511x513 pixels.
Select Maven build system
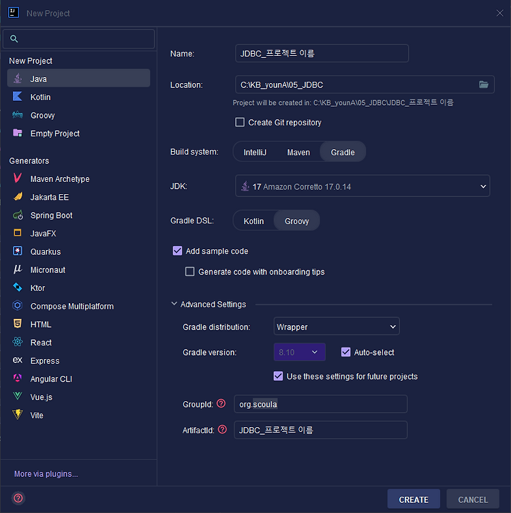(298, 152)
